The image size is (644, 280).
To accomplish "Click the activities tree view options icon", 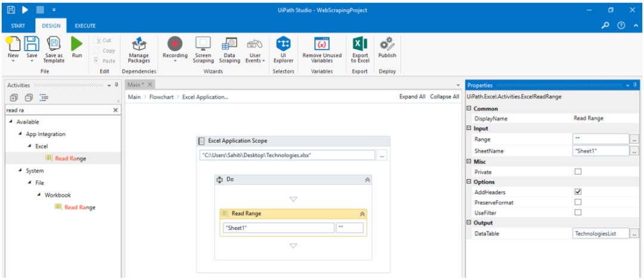I will (44, 98).
